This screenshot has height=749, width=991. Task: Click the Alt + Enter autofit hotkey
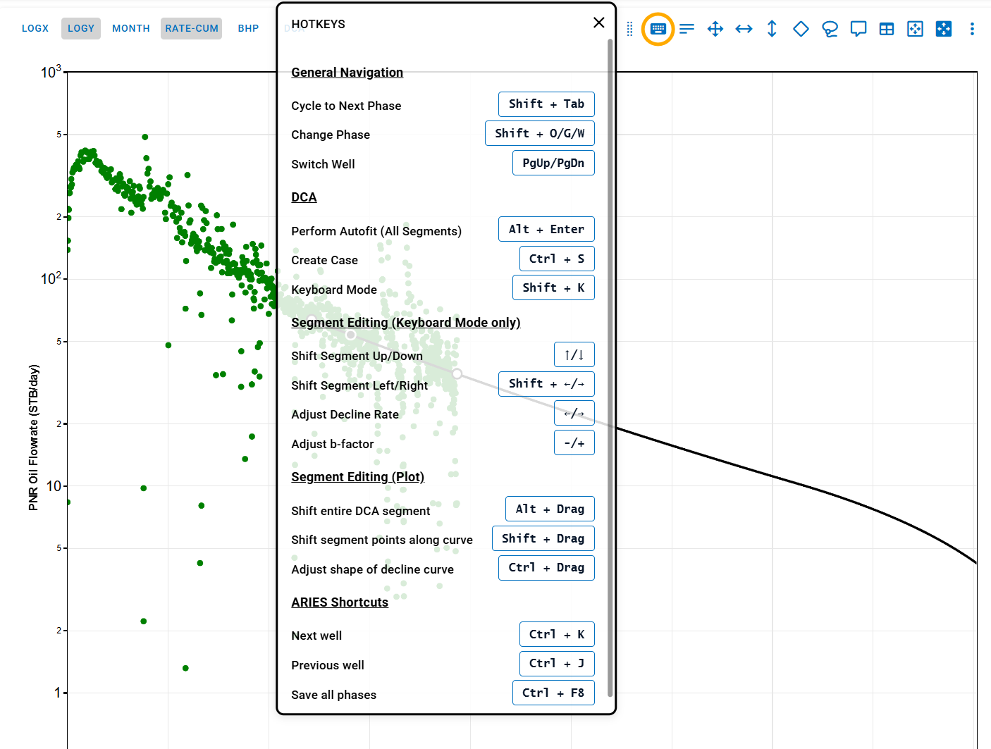(x=546, y=229)
